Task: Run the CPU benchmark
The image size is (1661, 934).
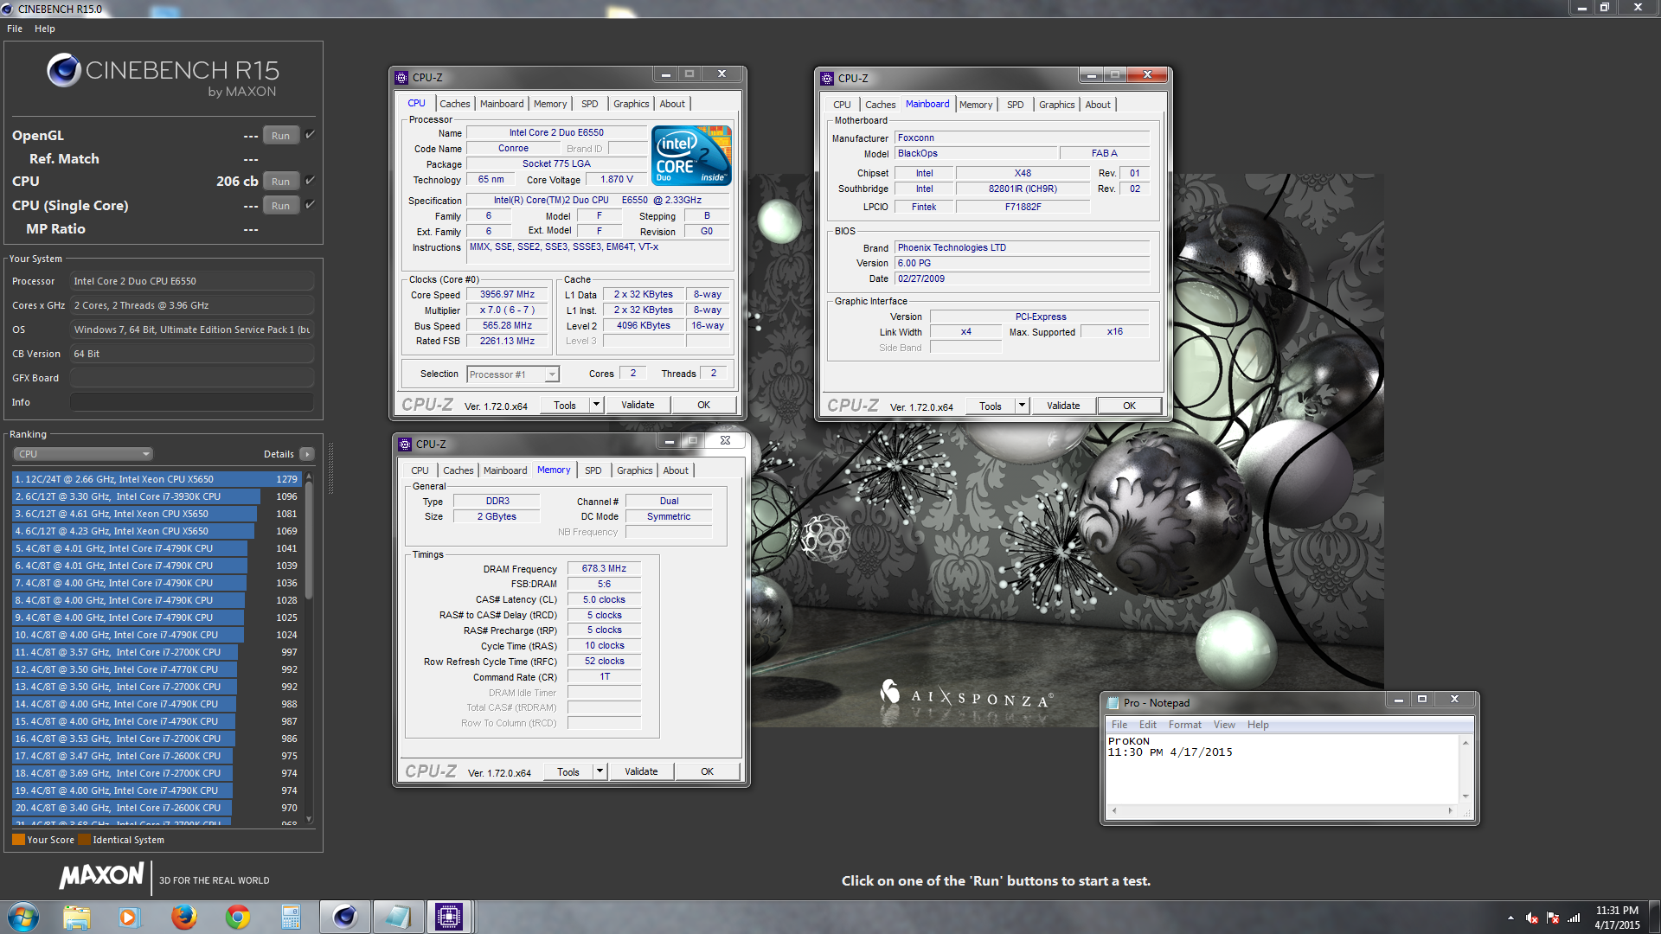Action: click(x=280, y=182)
